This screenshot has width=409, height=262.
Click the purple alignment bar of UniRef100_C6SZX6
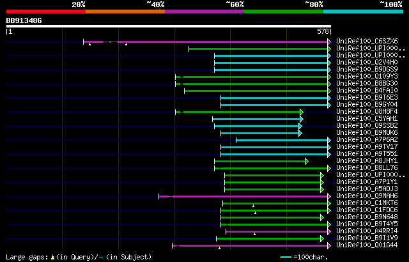206,42
